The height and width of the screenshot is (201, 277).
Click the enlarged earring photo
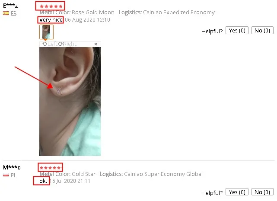tap(70, 102)
